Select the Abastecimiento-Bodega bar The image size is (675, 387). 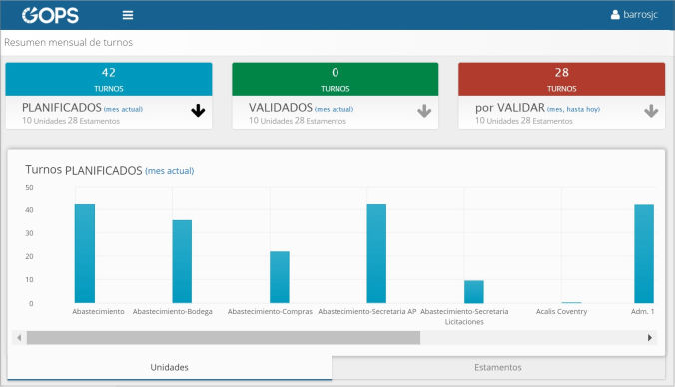coord(182,262)
